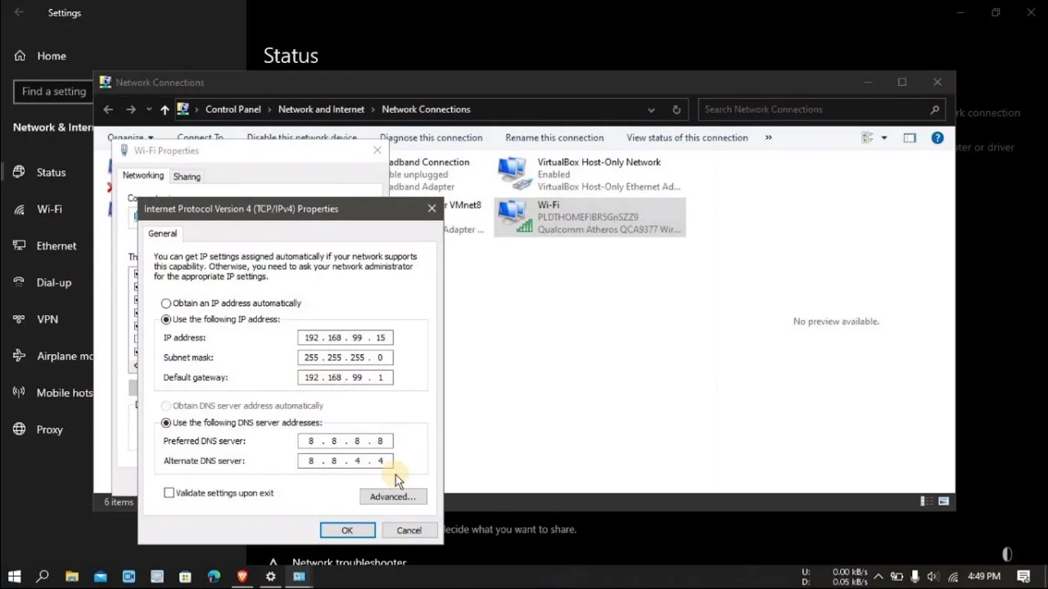Click the change view icon in Network Connections
Screen dimensions: 1048x589
[x=868, y=137]
